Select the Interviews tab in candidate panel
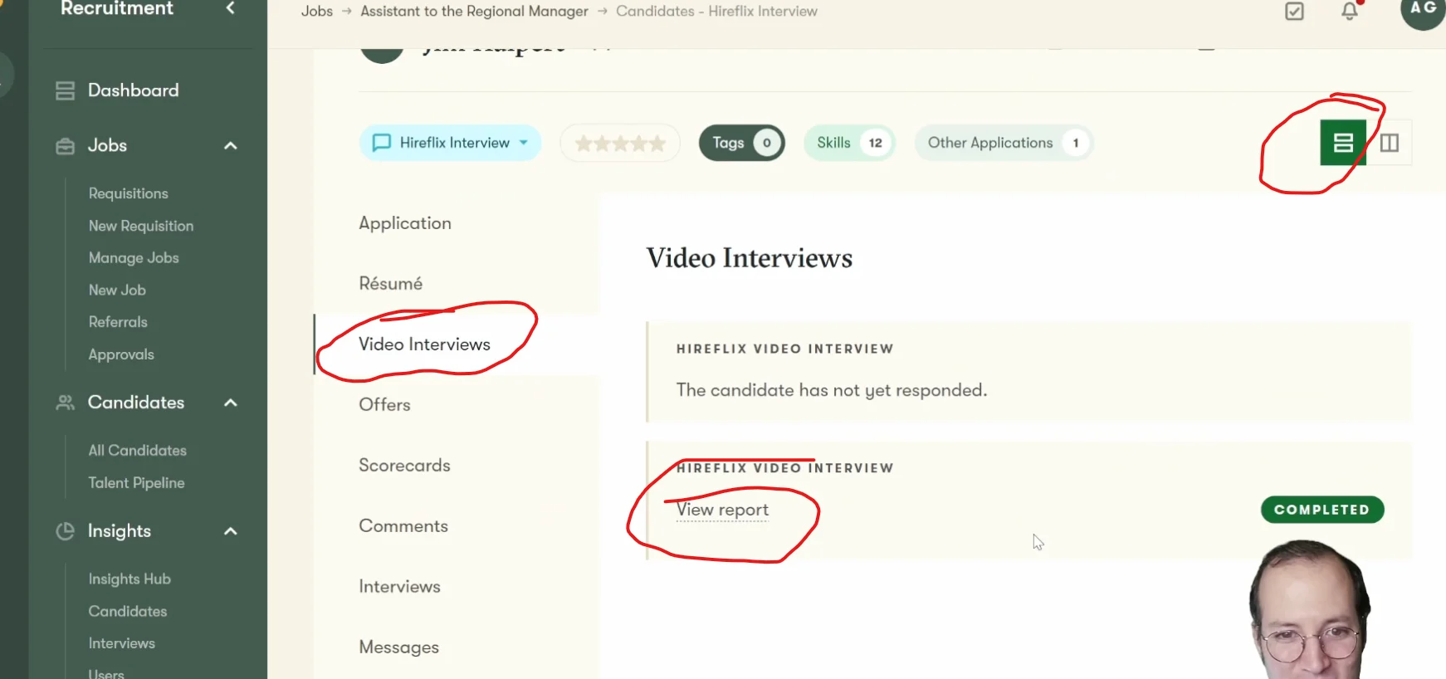This screenshot has width=1446, height=679. coord(399,587)
